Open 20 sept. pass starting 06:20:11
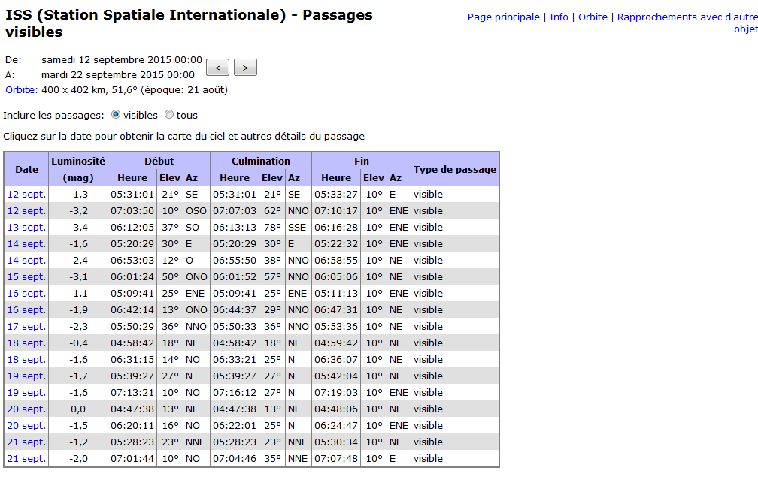The height and width of the screenshot is (480, 758). (26, 425)
